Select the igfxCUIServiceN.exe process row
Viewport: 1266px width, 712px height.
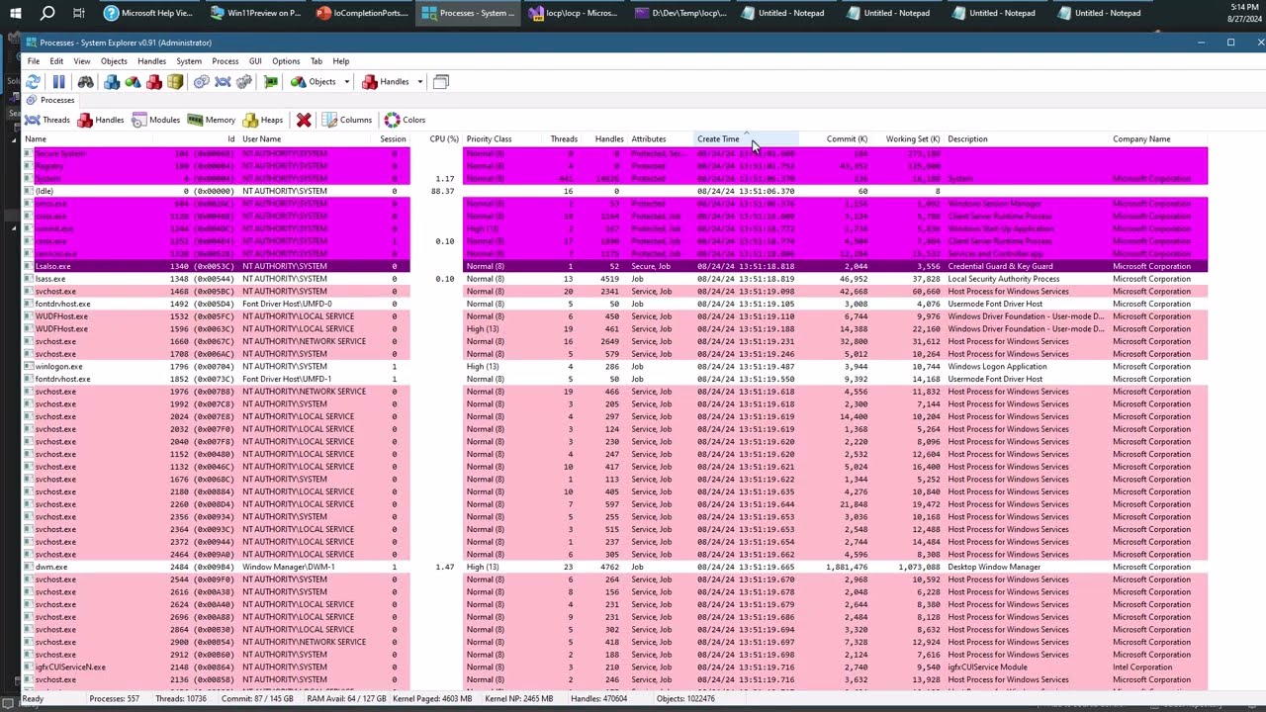pos(615,667)
